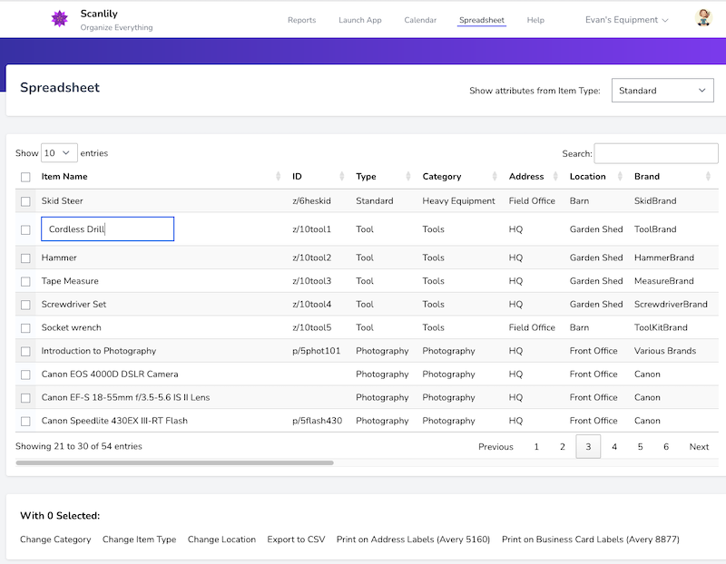Image resolution: width=726 pixels, height=564 pixels.
Task: Open the user profile avatar
Action: 703,19
